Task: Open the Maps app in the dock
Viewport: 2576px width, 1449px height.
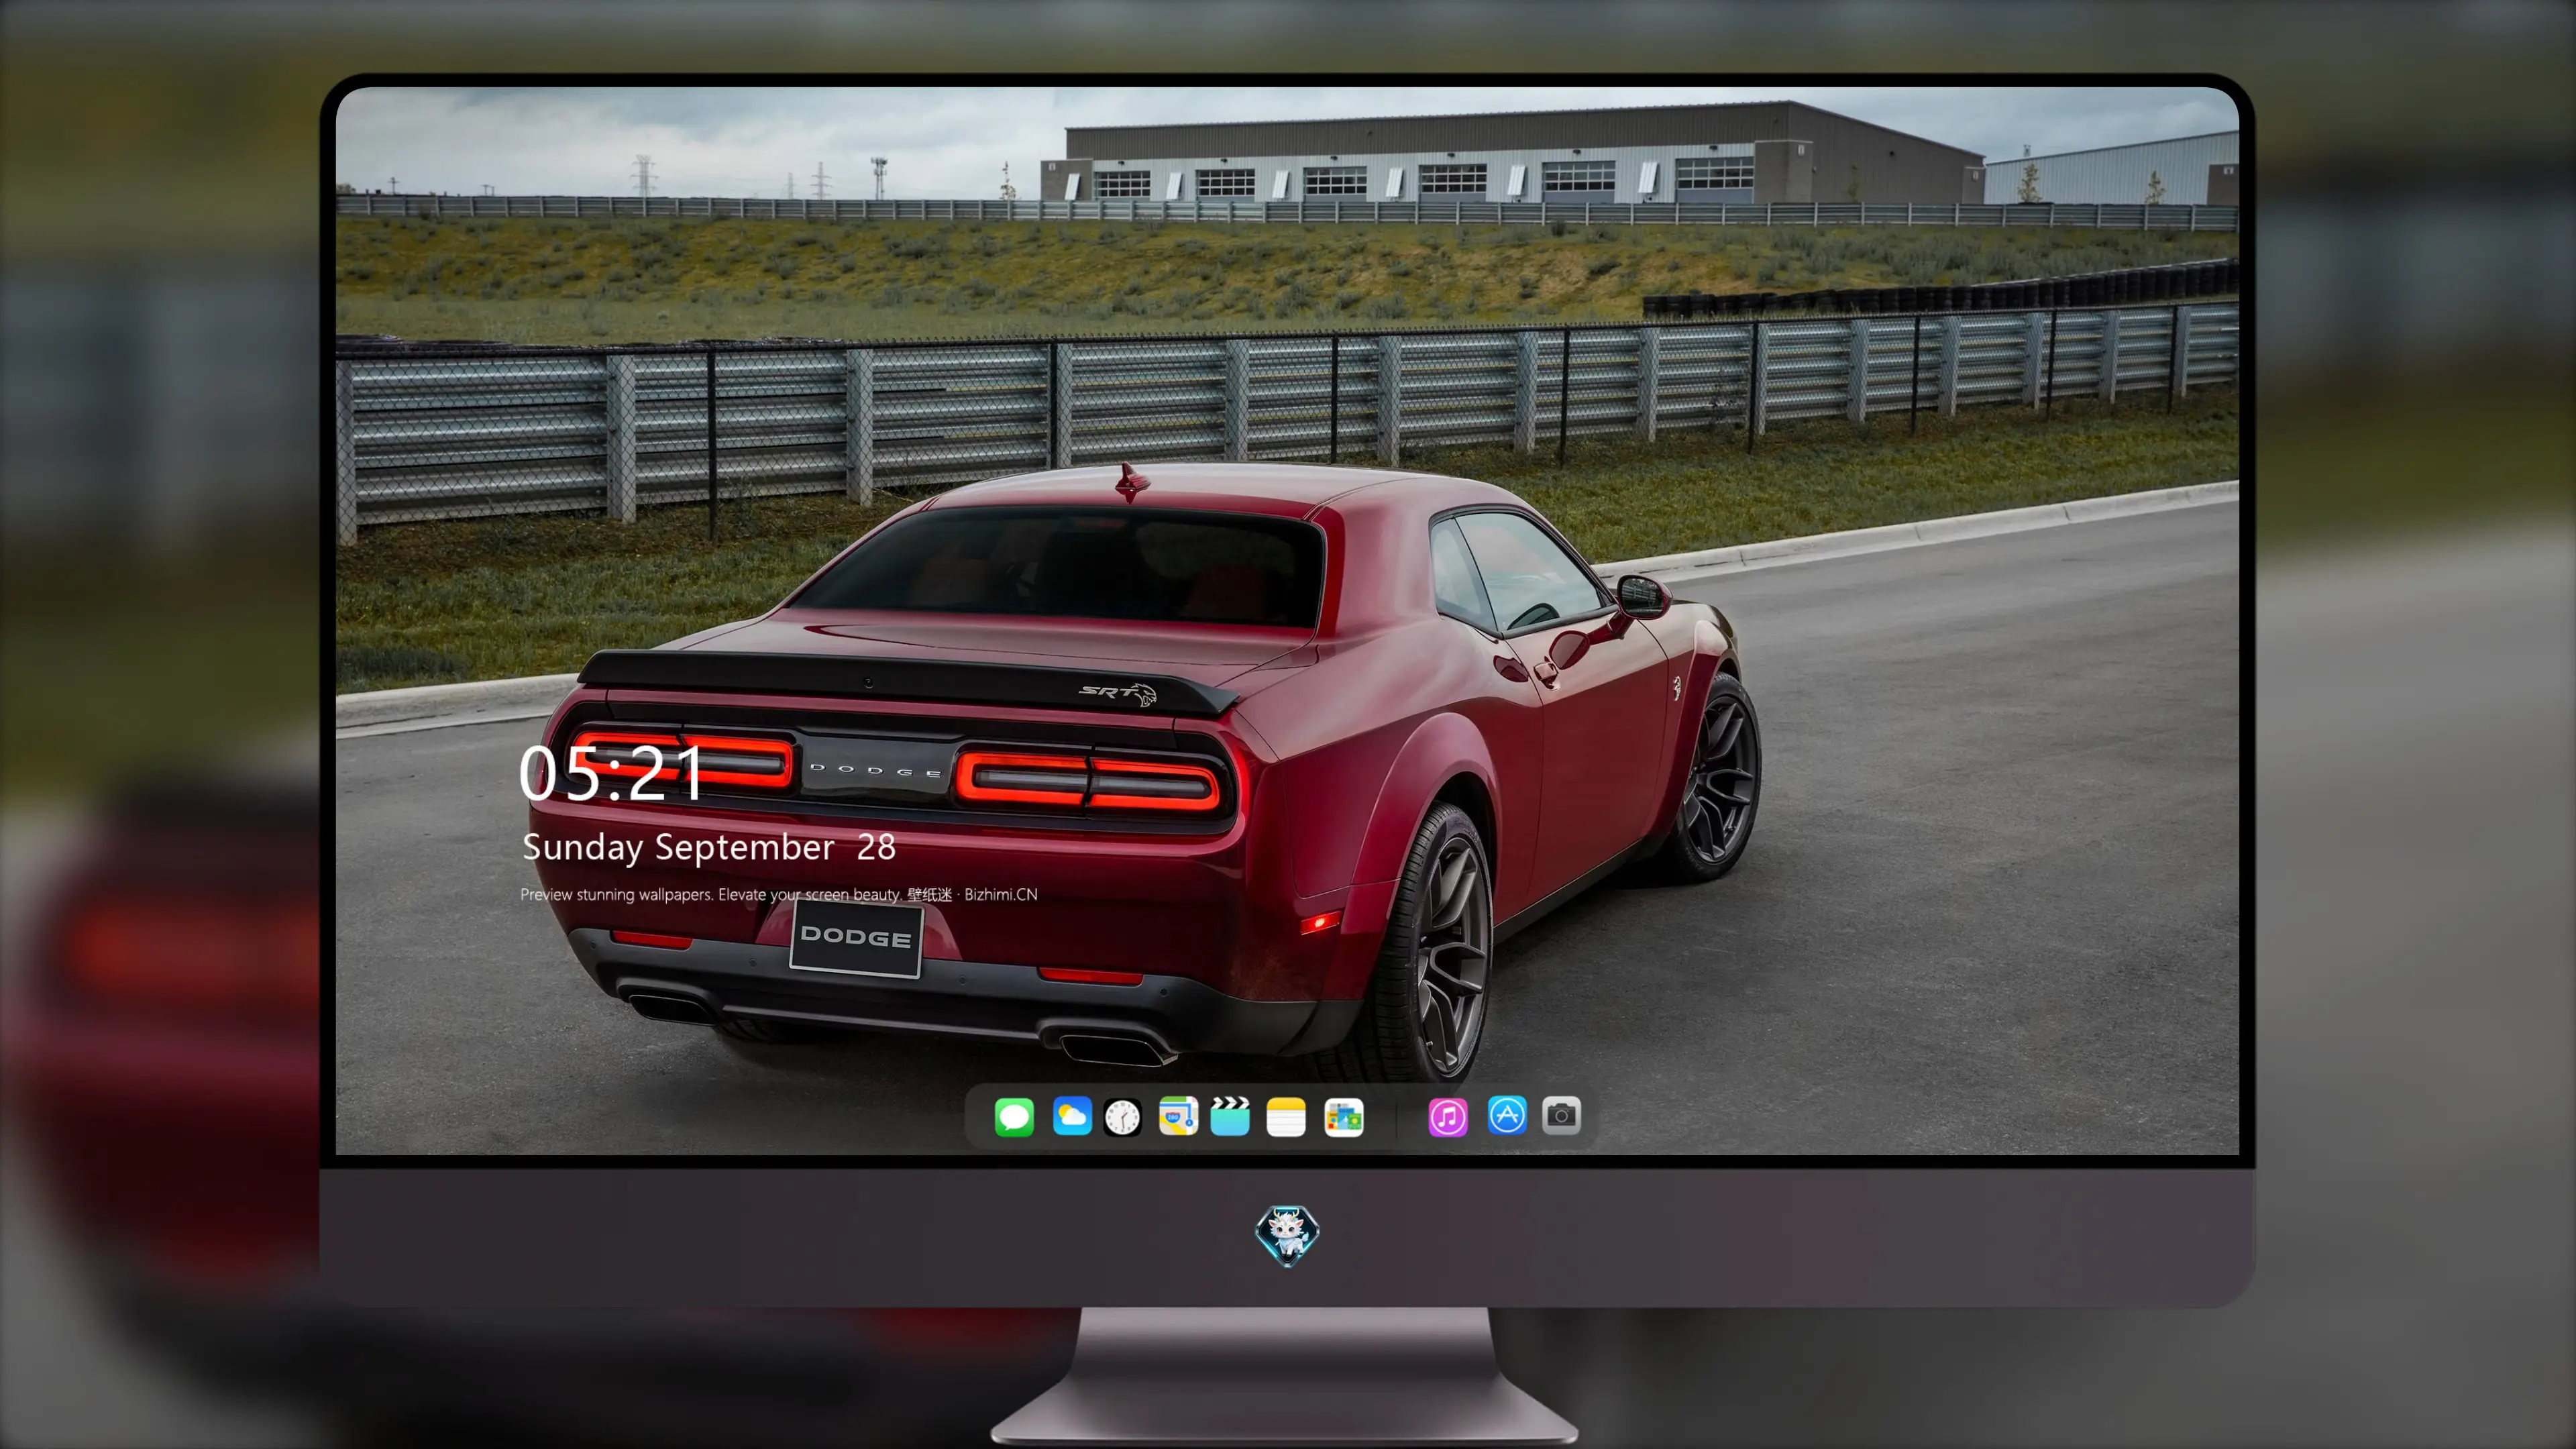Action: (x=1178, y=1116)
